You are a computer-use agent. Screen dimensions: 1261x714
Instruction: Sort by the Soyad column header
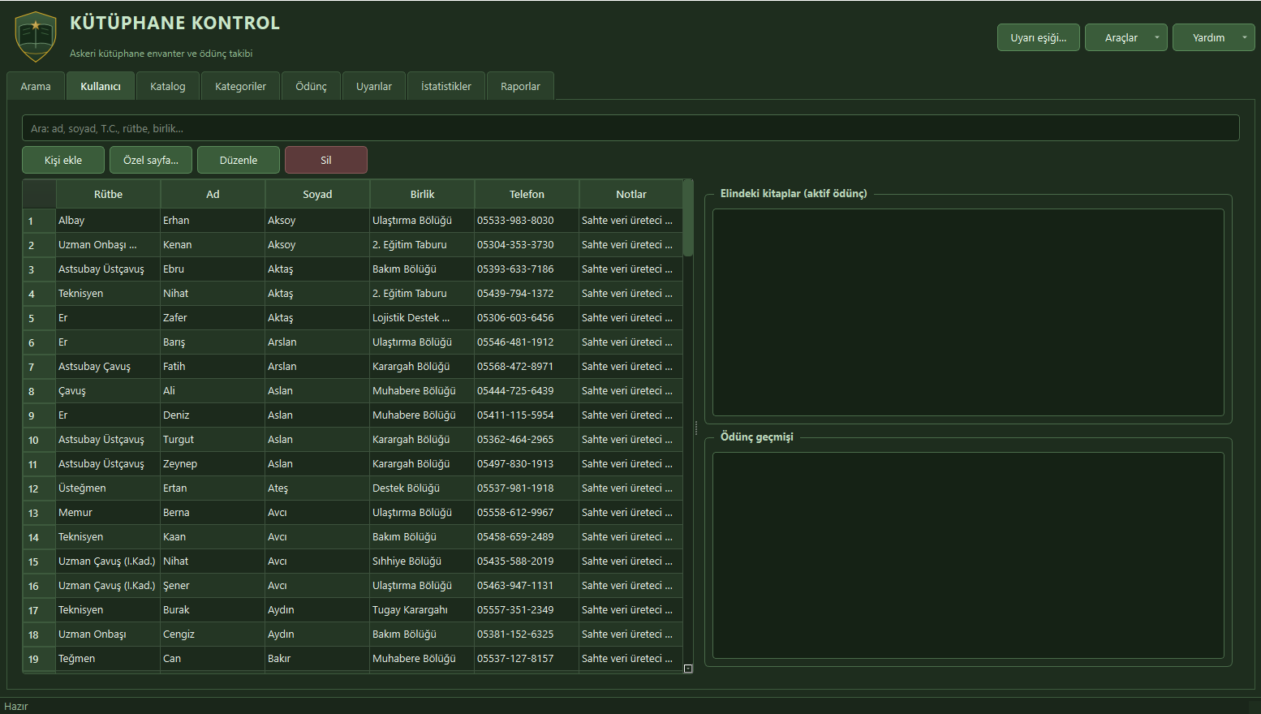tap(317, 194)
